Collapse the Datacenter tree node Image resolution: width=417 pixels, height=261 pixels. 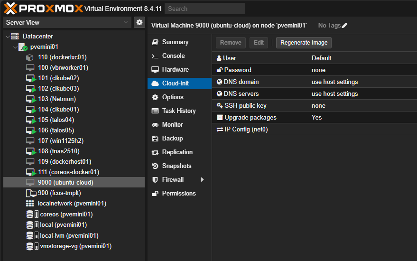[x=7, y=37]
